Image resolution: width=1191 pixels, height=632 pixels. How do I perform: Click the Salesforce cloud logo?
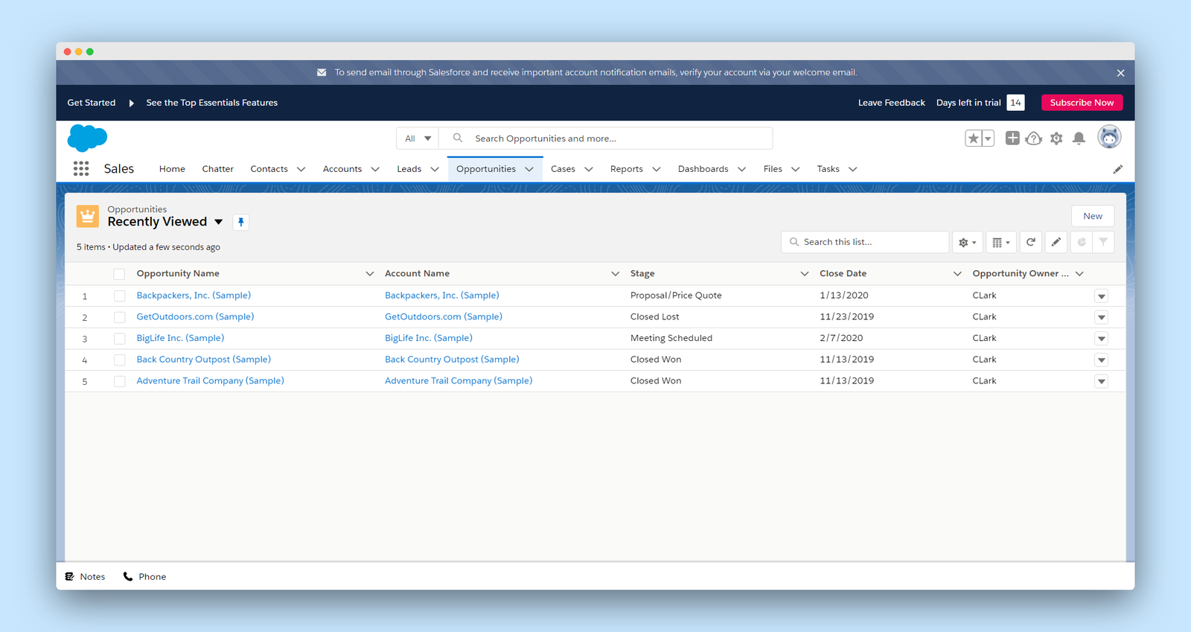[88, 138]
